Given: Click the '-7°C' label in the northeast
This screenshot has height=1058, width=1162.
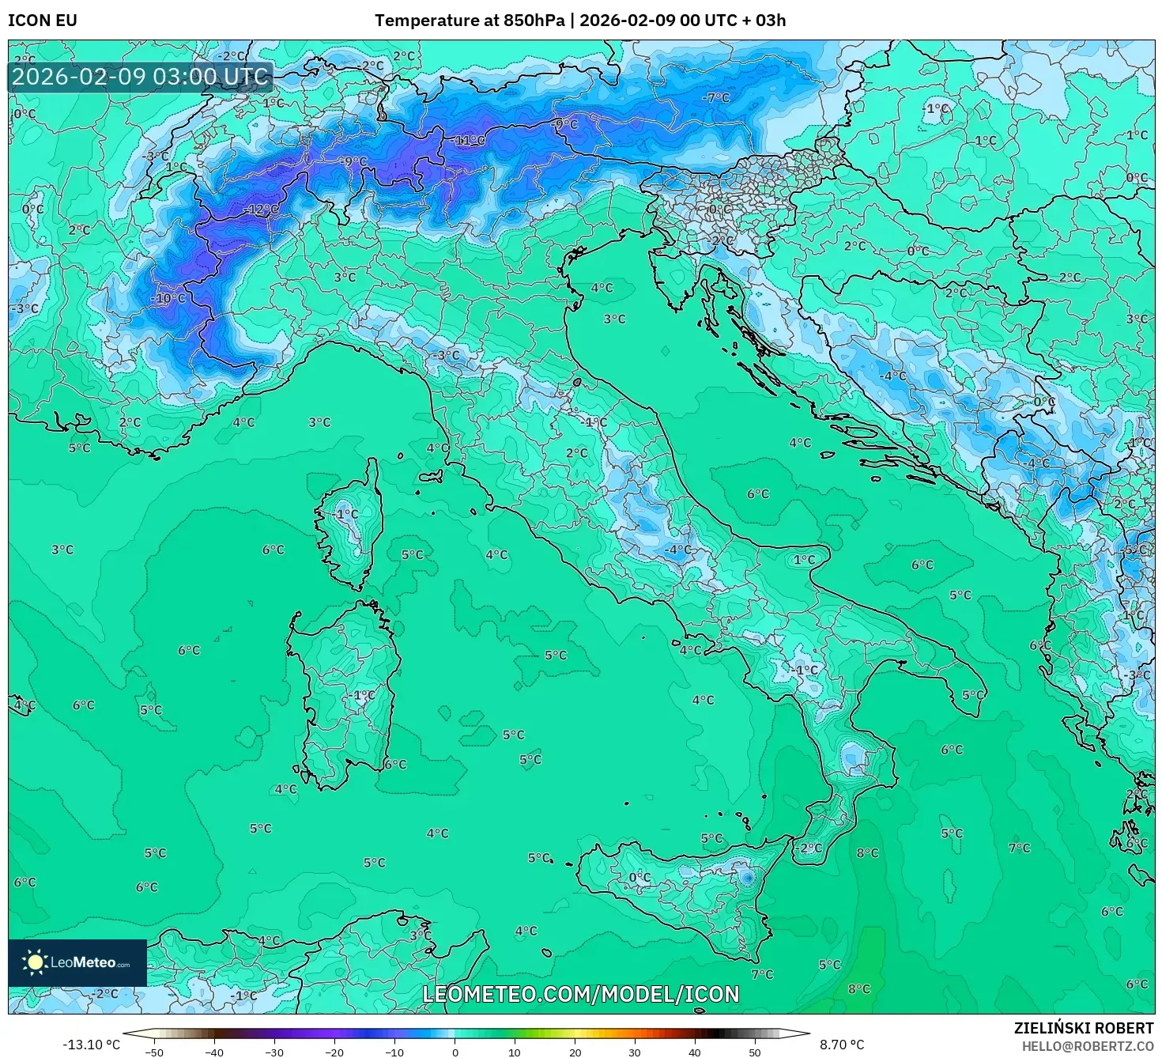Looking at the screenshot, I should 718,96.
